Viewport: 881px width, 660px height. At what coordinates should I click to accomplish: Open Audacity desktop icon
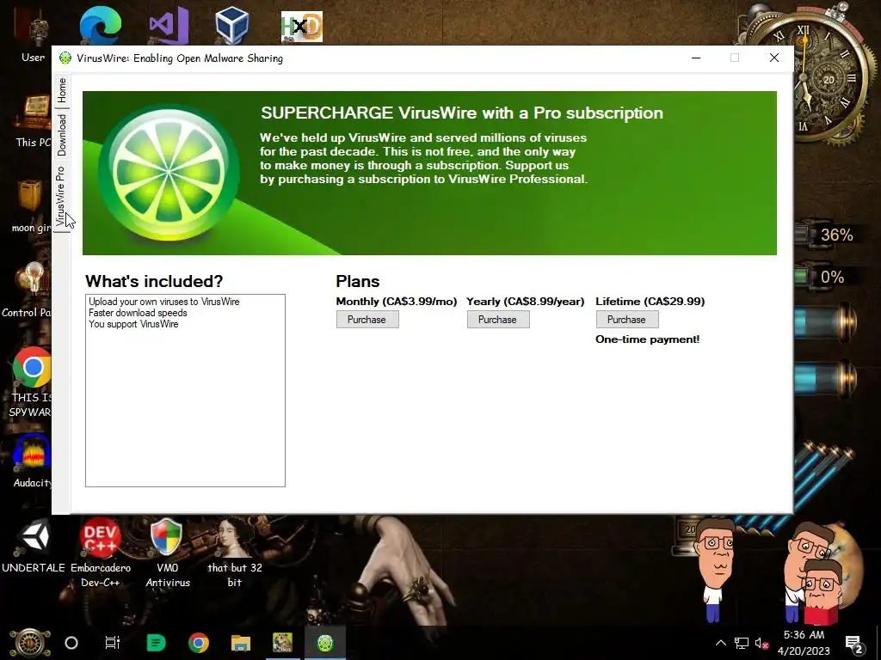[33, 461]
